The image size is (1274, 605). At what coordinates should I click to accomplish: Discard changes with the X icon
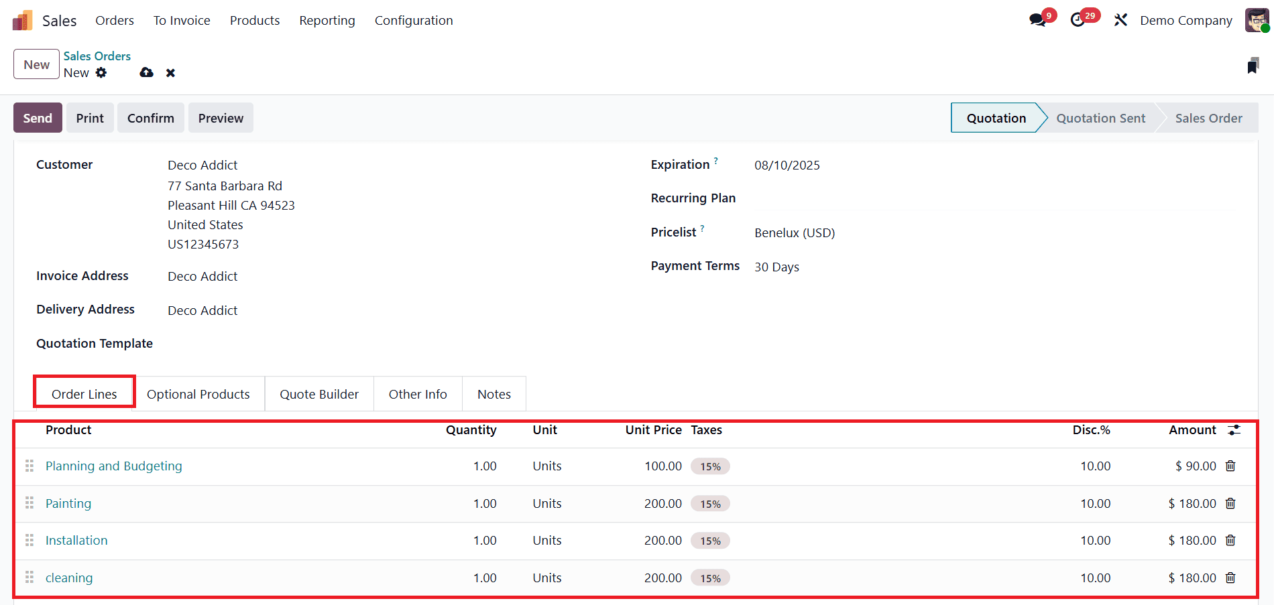point(170,72)
